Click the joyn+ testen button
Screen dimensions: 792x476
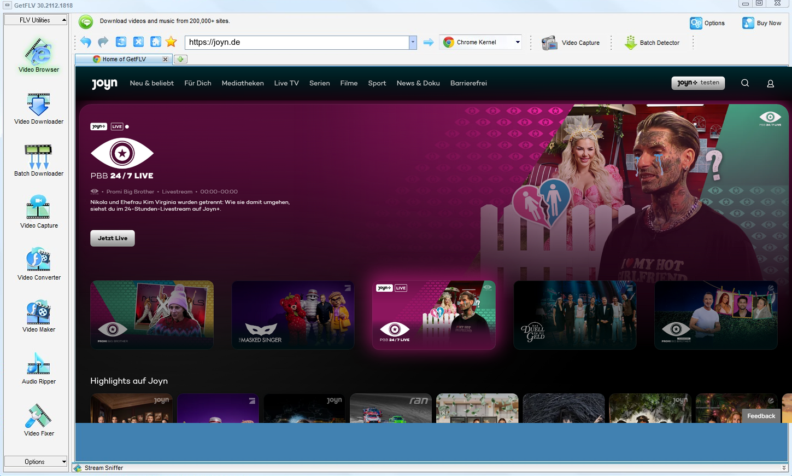click(x=698, y=83)
